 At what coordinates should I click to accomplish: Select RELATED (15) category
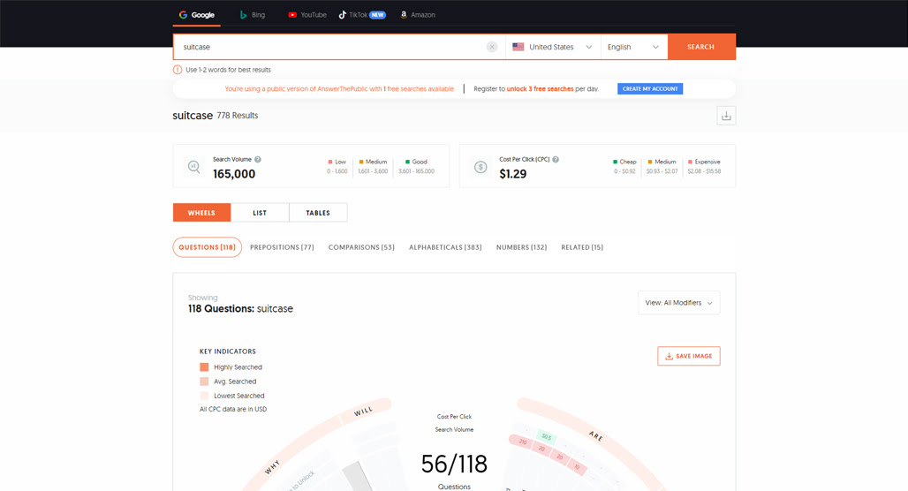pos(582,247)
